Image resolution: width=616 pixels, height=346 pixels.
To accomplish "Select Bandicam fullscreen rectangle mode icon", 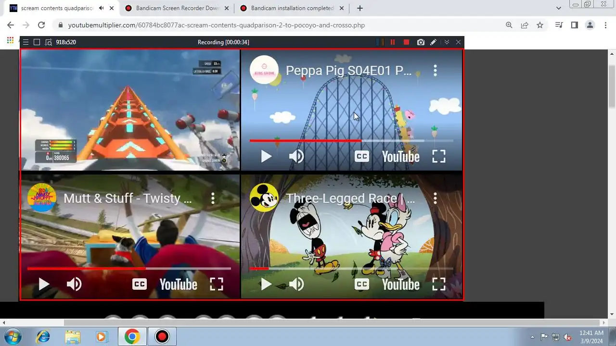I will (37, 42).
